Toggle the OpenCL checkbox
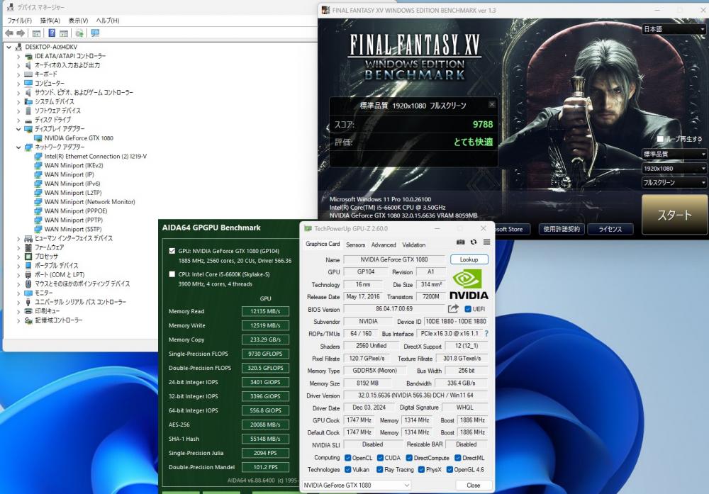 (347, 458)
